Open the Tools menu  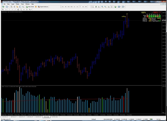pos(22,4)
